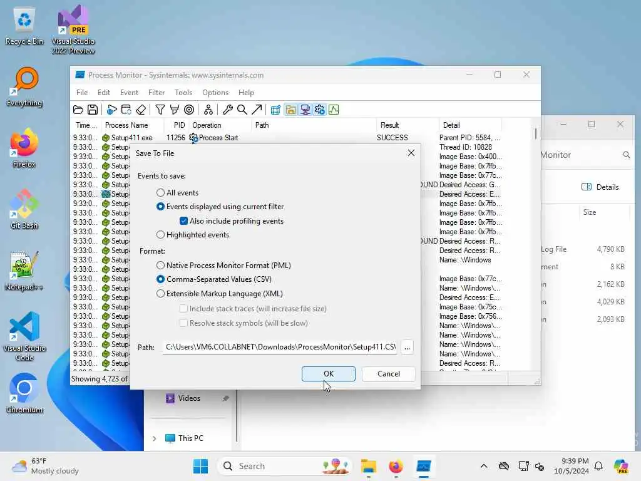This screenshot has height=481, width=641.
Task: Toggle Show Registry Activity icon
Action: 275,110
